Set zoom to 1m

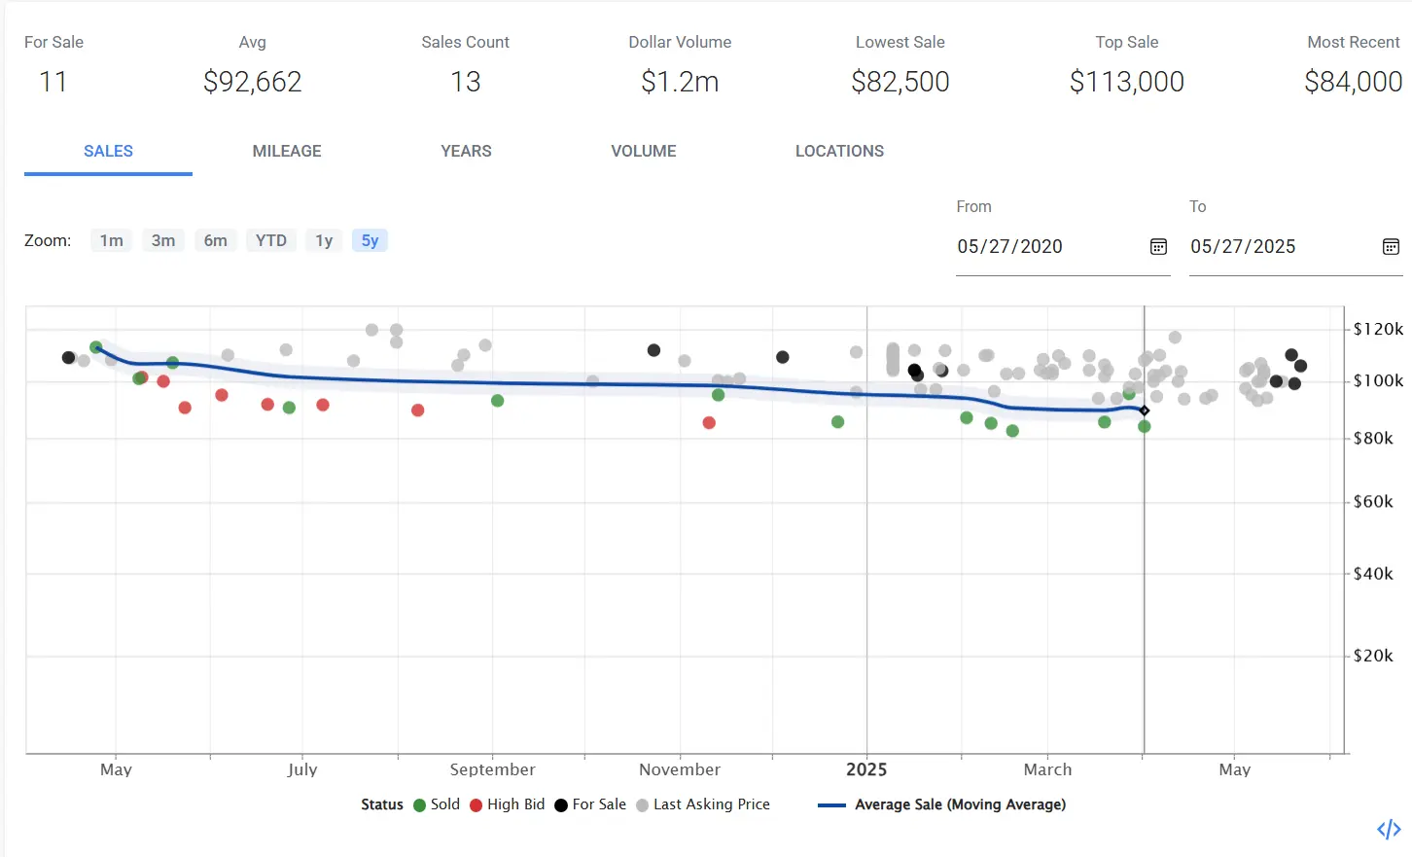pos(112,240)
